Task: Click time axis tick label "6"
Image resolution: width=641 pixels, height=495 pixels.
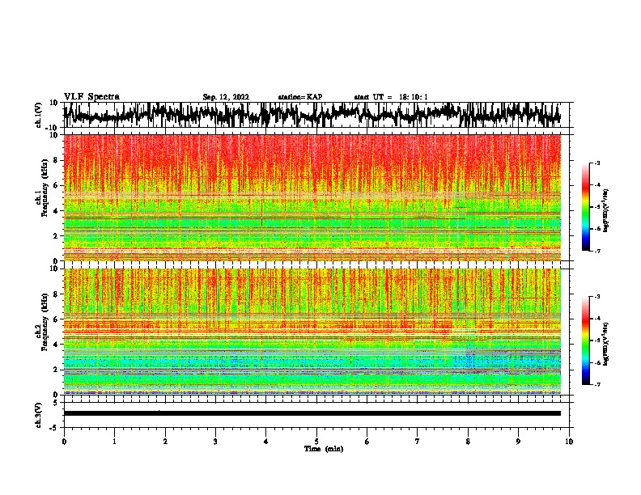Action: (367, 442)
